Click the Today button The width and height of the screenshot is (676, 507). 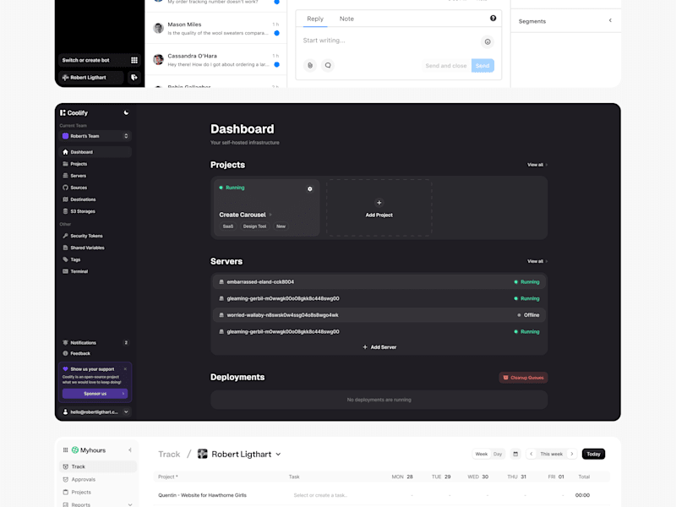coord(594,454)
